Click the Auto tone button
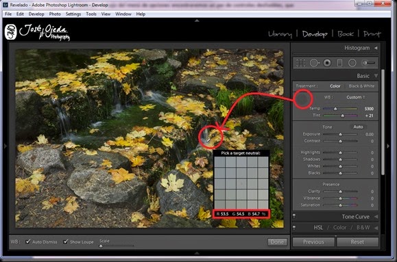Viewport: 397px width, 262px height. [358, 127]
